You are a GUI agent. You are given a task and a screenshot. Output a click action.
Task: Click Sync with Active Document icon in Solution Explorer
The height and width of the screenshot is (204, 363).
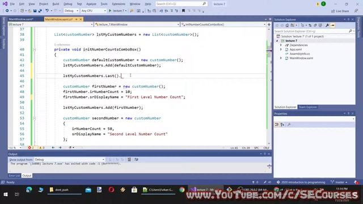(x=310, y=25)
